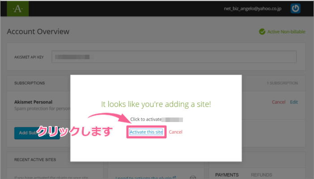Click the blue power sign-out icon
This screenshot has height=179, width=314.
pos(295,9)
